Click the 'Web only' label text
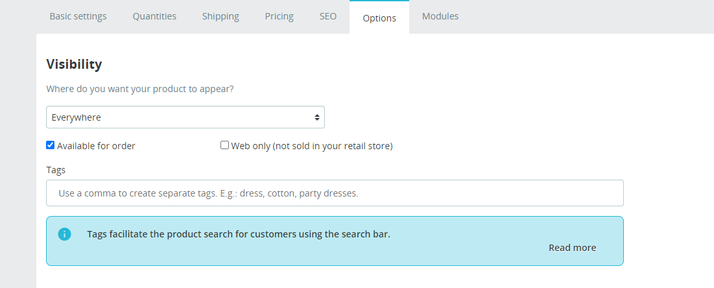The image size is (714, 288). pos(312,146)
